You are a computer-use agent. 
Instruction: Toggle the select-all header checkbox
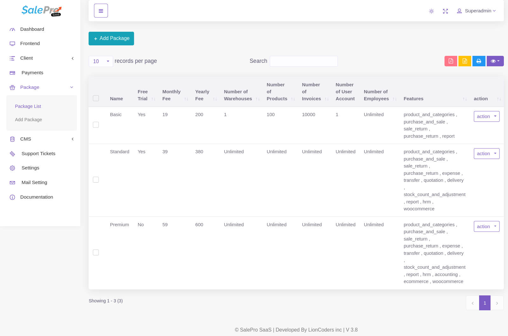[x=96, y=98]
